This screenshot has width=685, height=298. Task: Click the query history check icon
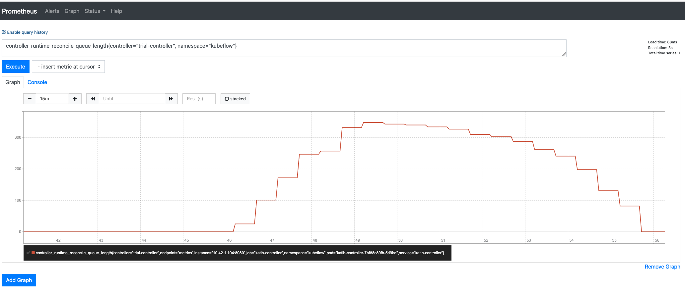pyautogui.click(x=4, y=32)
